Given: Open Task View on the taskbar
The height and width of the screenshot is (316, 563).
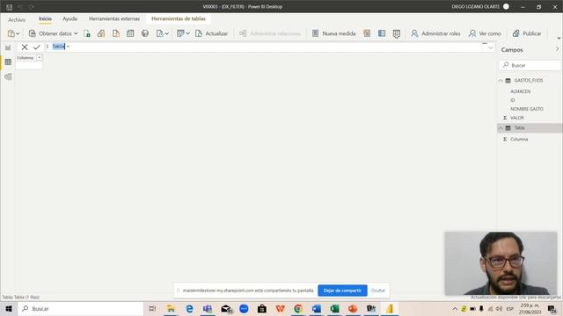Looking at the screenshot, I should 152,308.
